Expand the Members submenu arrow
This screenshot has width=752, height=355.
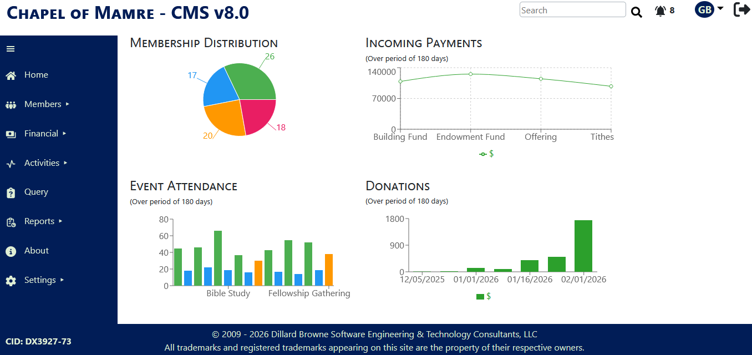[67, 104]
